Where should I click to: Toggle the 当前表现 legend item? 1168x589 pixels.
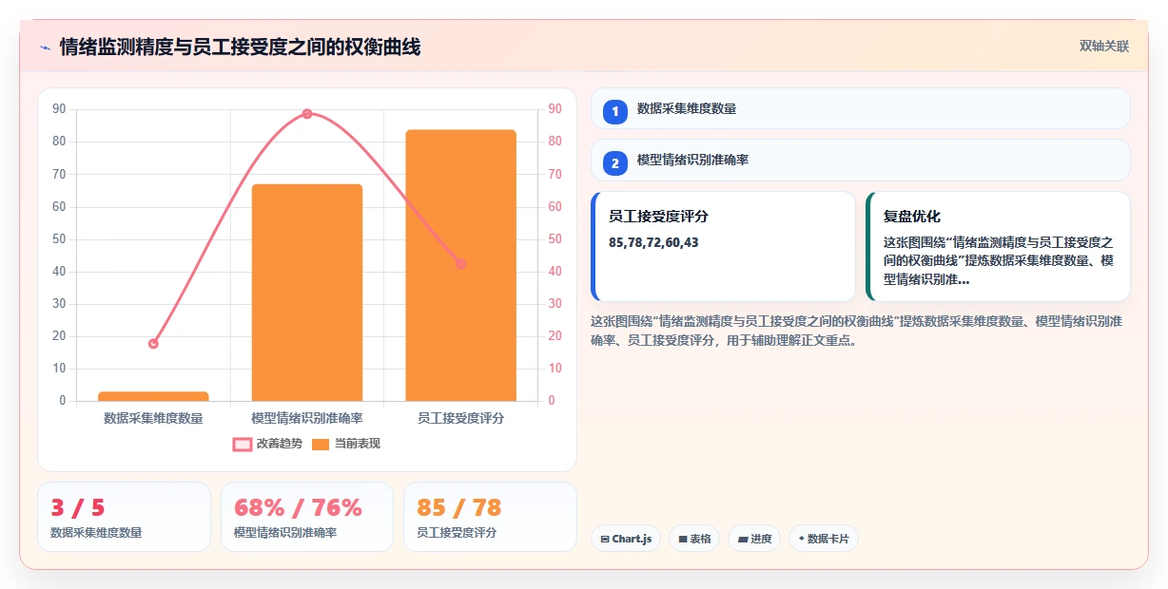pyautogui.click(x=346, y=444)
